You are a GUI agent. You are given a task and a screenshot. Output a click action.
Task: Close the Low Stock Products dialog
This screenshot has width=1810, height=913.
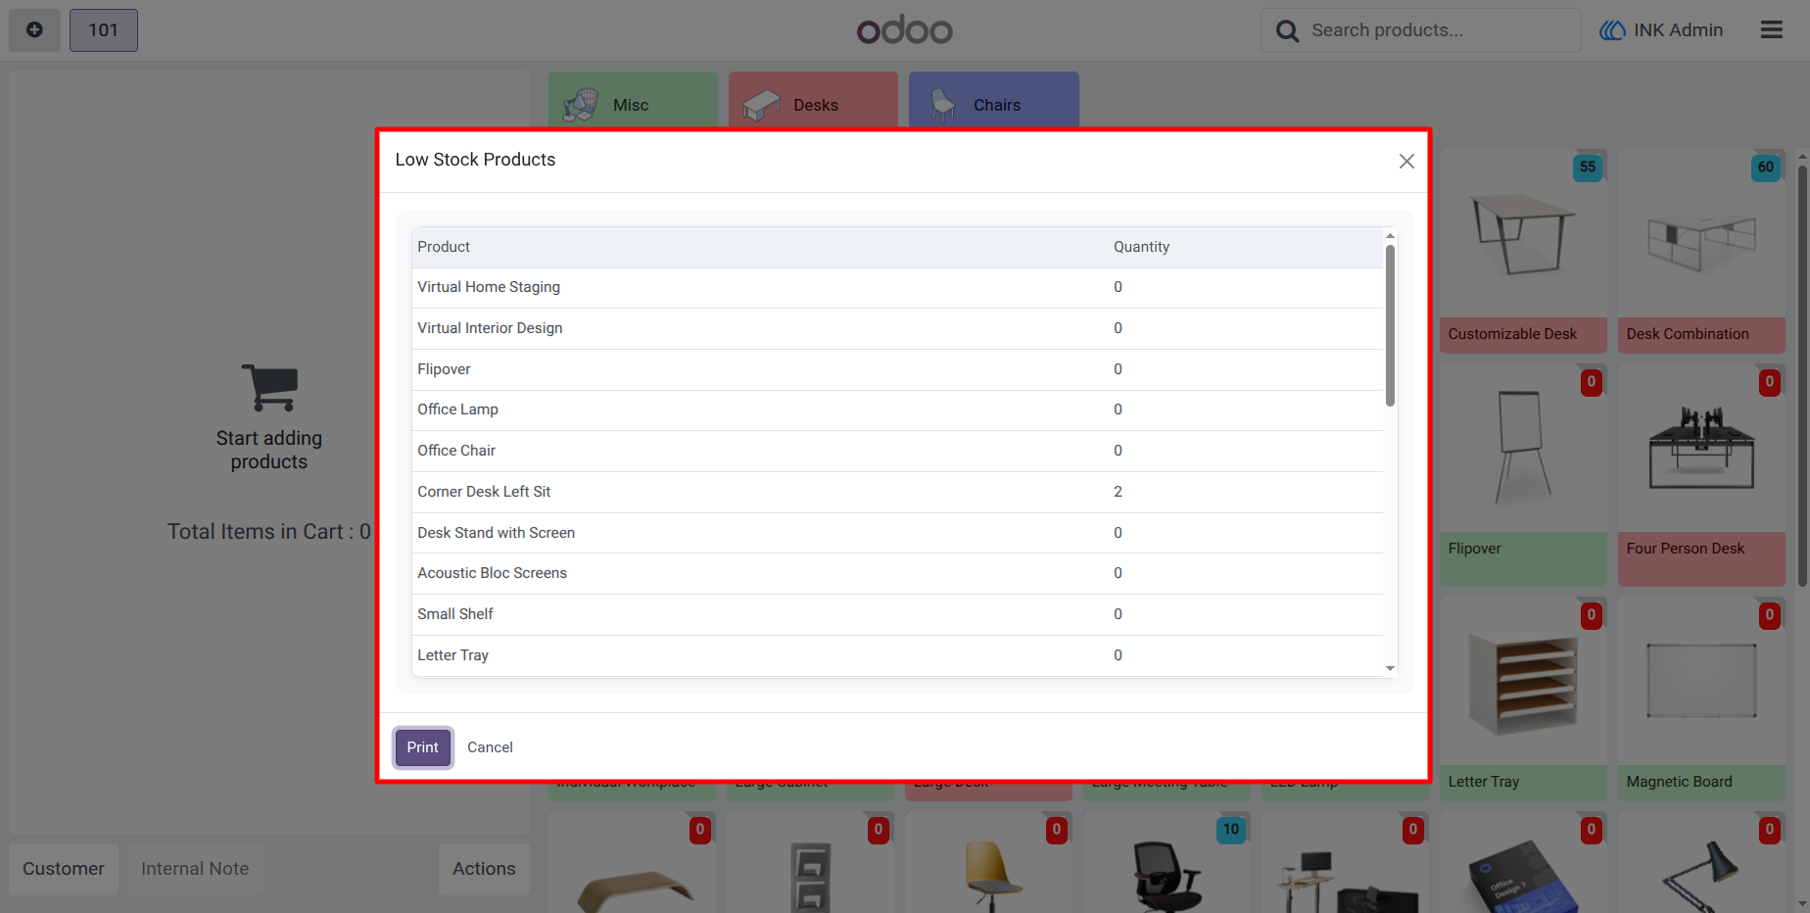[1406, 161]
